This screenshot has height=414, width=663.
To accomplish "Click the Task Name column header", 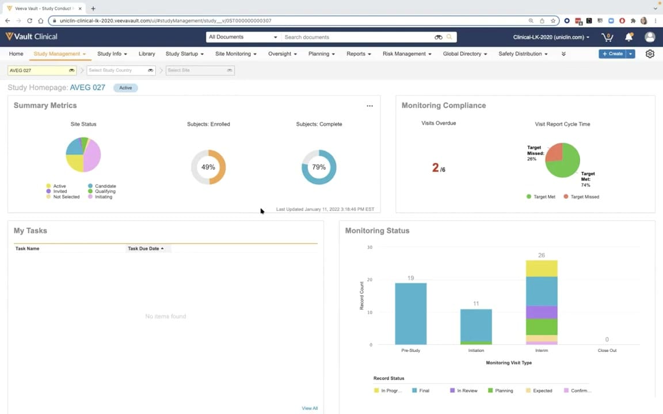I will pos(28,248).
